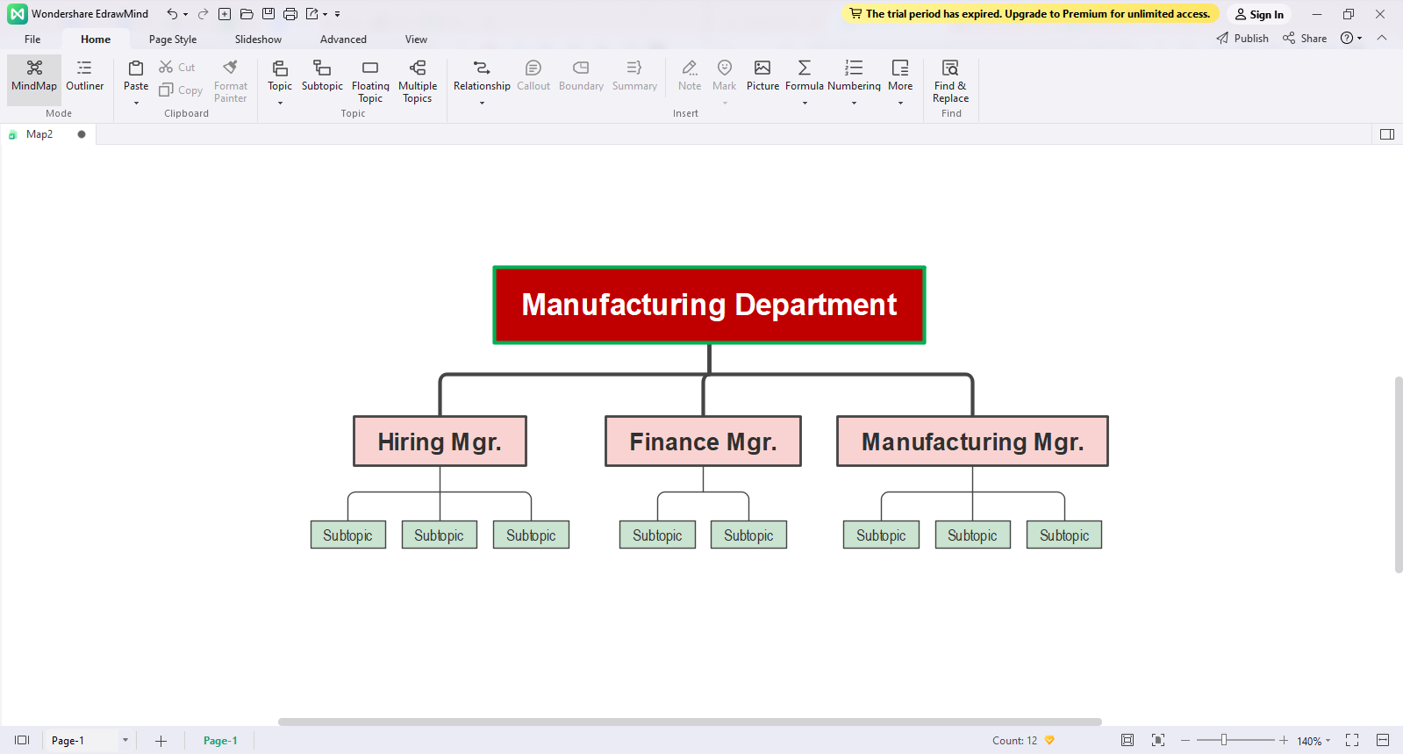Switch to the View tab
The image size is (1403, 754).
point(416,39)
